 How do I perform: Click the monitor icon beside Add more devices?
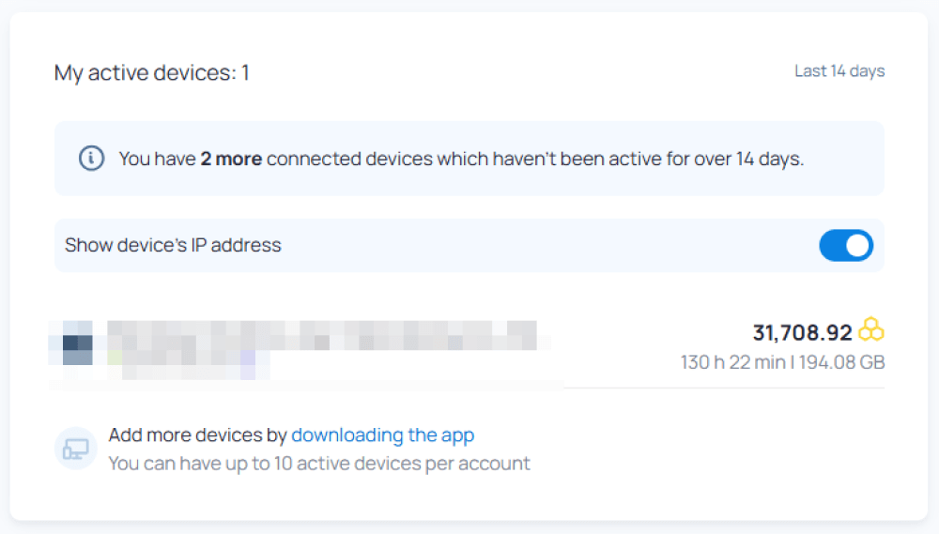(75, 449)
